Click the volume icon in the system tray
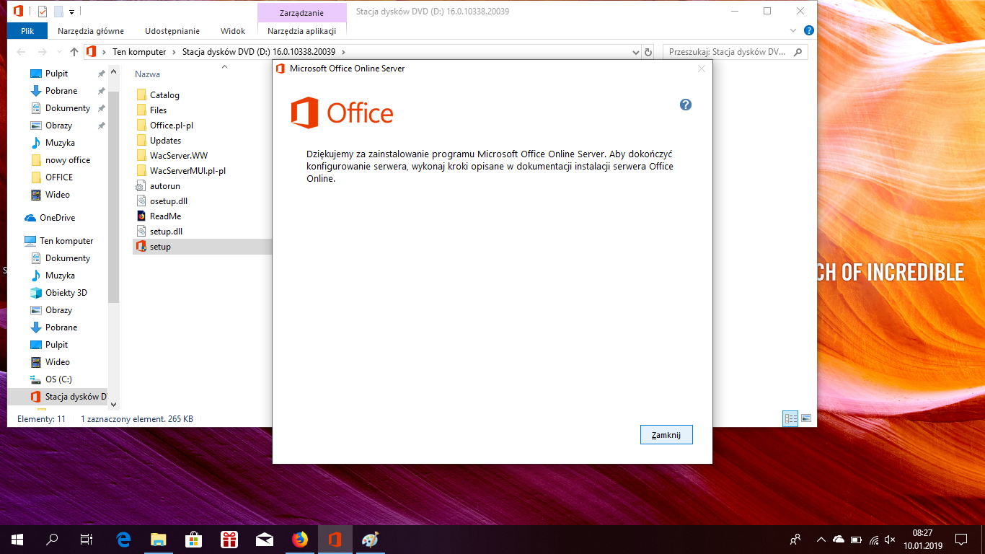This screenshot has width=985, height=554. [x=890, y=540]
